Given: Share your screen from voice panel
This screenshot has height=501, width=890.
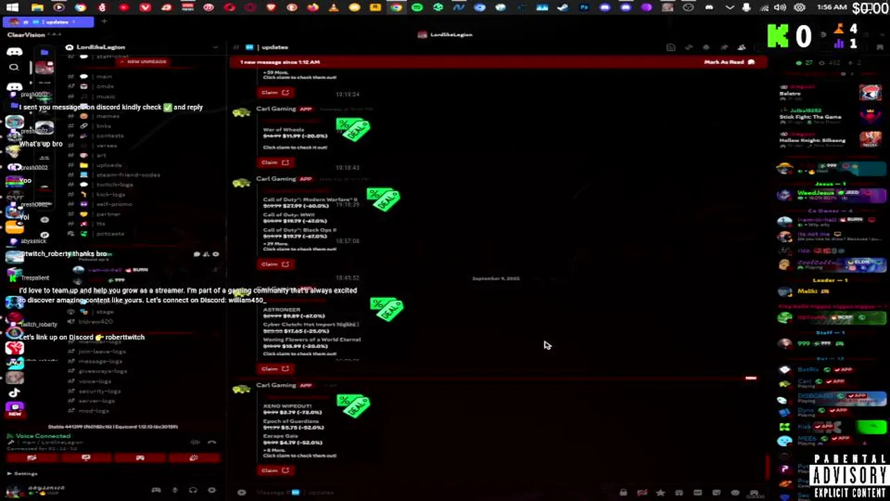Looking at the screenshot, I should (86, 457).
